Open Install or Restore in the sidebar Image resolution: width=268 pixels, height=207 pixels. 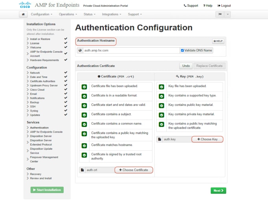pyautogui.click(x=40, y=39)
